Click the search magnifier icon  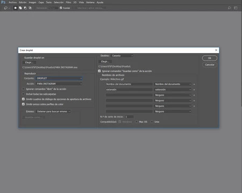pyautogui.click(x=229, y=8)
